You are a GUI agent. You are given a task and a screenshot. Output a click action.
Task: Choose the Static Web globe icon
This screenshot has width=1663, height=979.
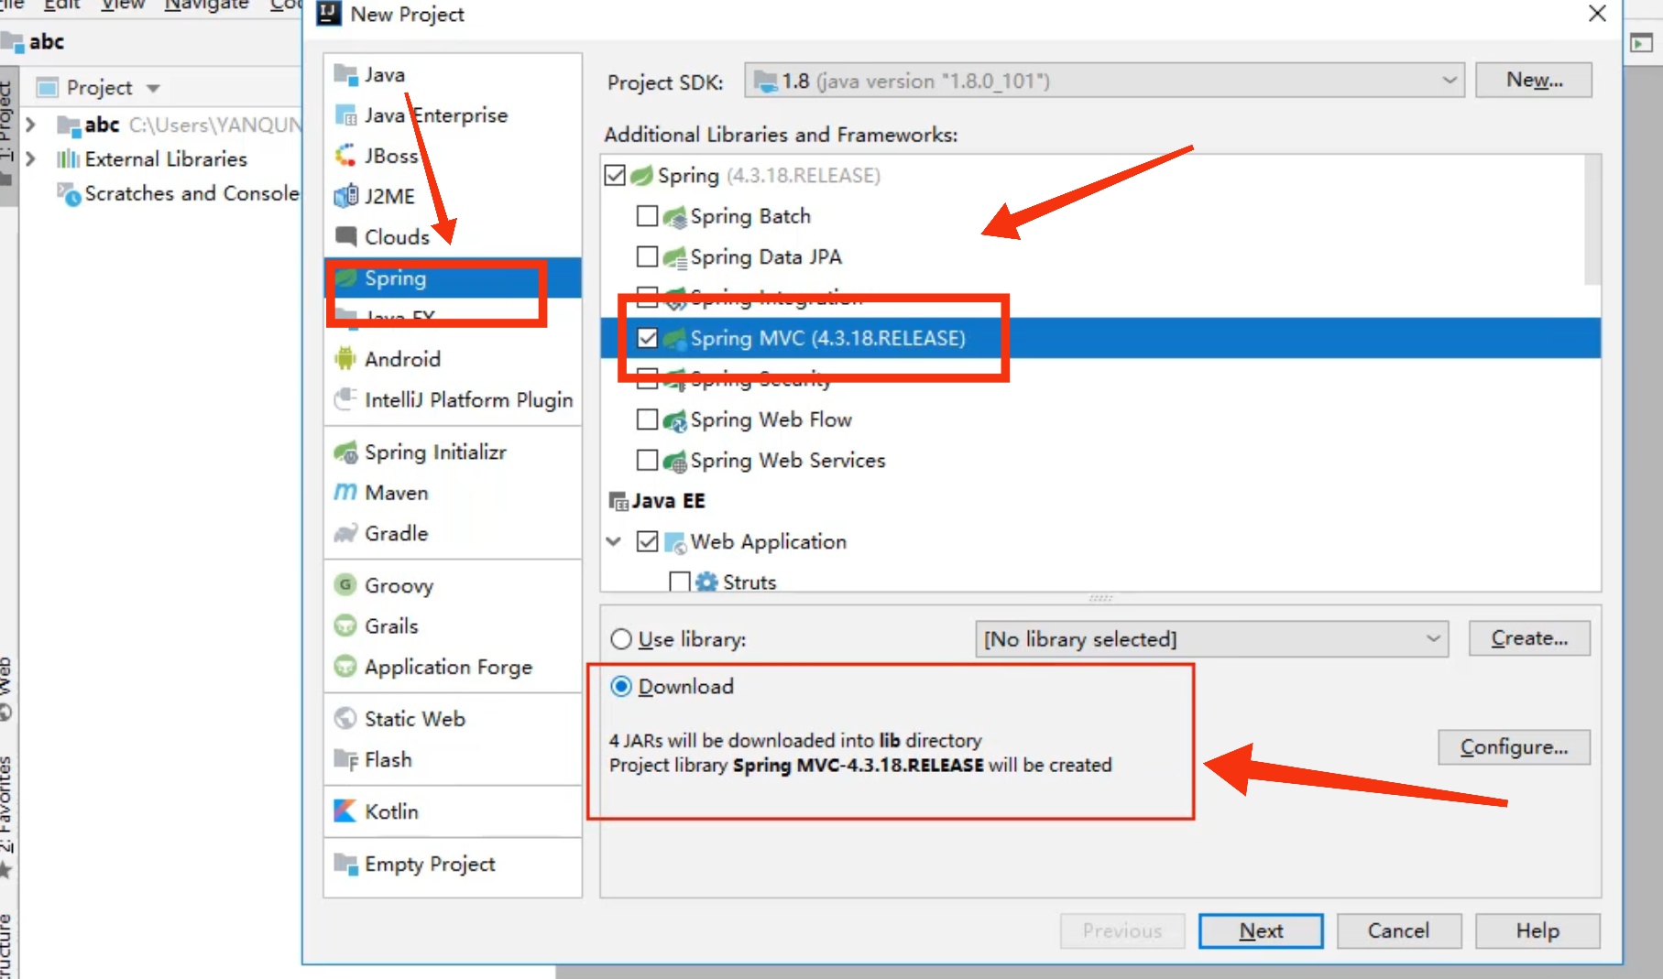point(345,719)
